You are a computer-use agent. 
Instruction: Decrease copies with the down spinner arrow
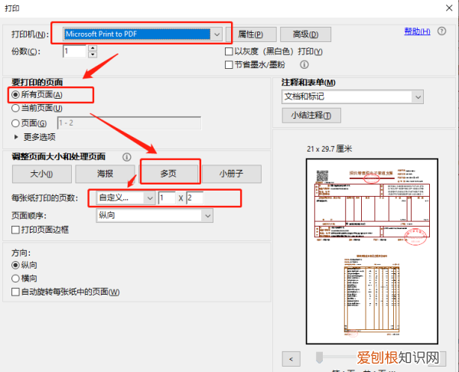(93, 55)
